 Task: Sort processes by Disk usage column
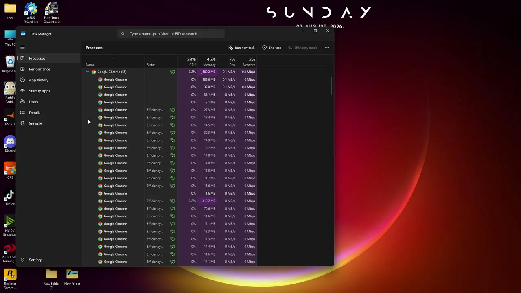pos(227,61)
